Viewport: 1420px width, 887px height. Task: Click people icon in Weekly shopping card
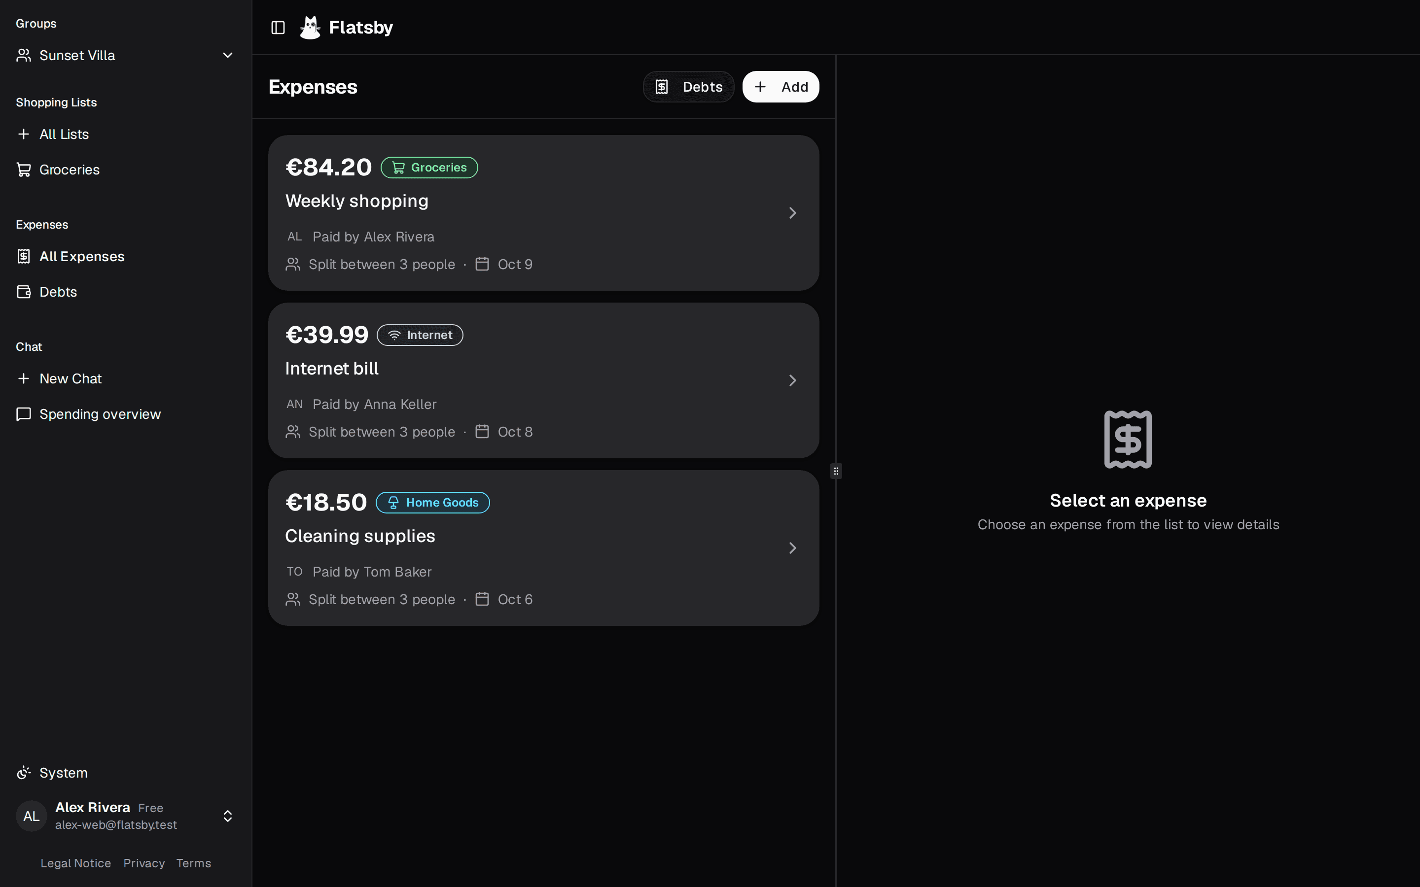293,264
